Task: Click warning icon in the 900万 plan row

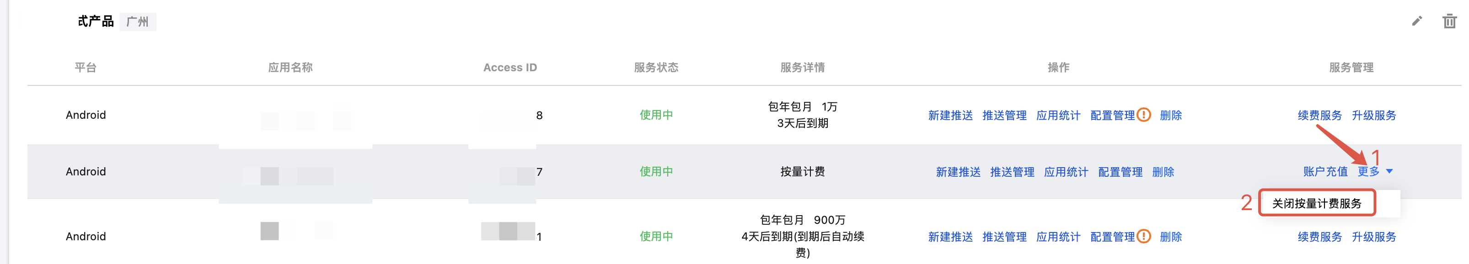Action: [x=1143, y=236]
